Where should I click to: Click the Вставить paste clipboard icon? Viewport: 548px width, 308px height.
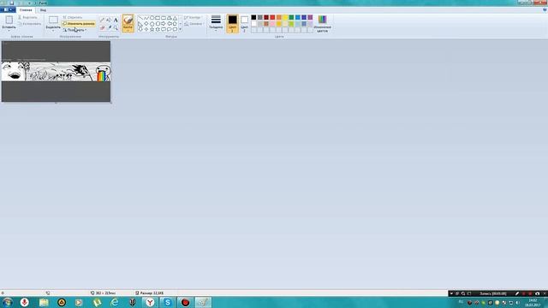tap(9, 20)
